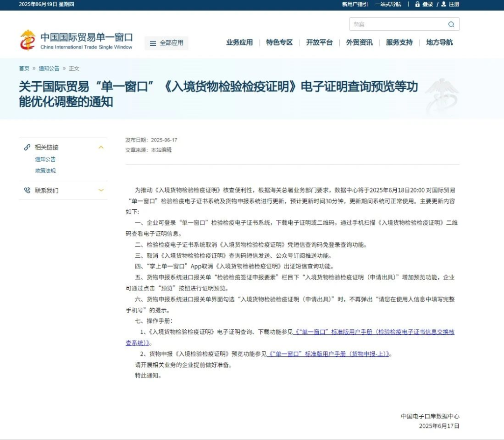
Task: Expand the 联系我们 section chevron
Action: point(101,190)
